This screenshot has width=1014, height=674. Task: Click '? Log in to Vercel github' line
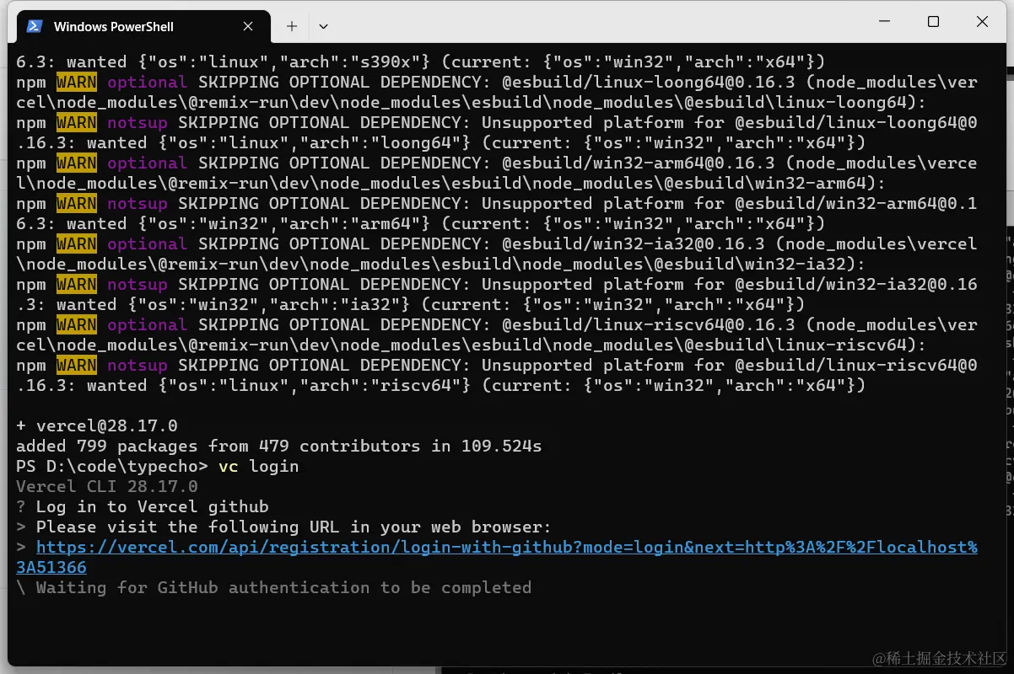point(143,507)
